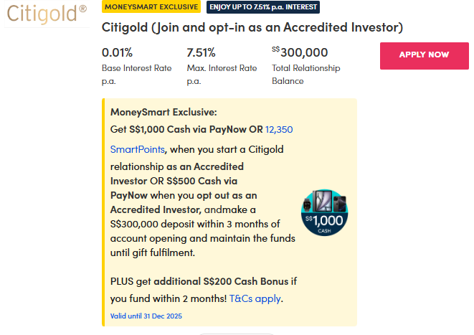Click the bold MoneySmart Exclusive promo heading
The width and height of the screenshot is (474, 335).
tap(163, 112)
